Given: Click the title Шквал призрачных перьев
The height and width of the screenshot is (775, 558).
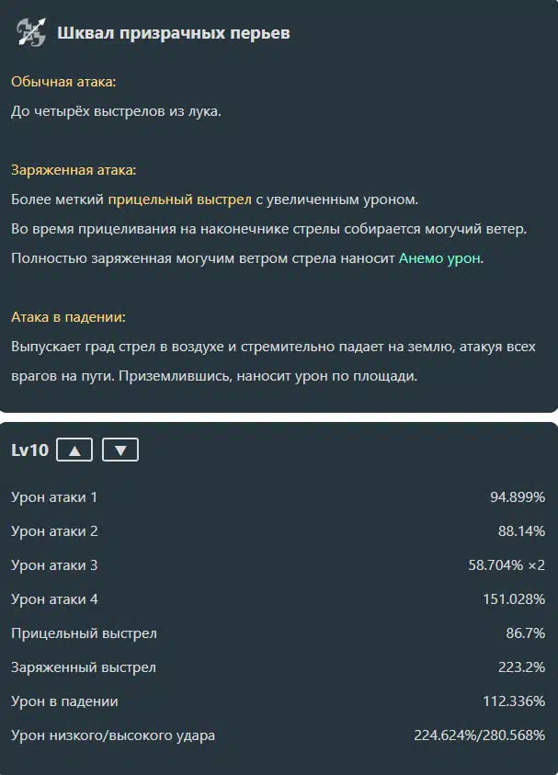Looking at the screenshot, I should (x=174, y=33).
